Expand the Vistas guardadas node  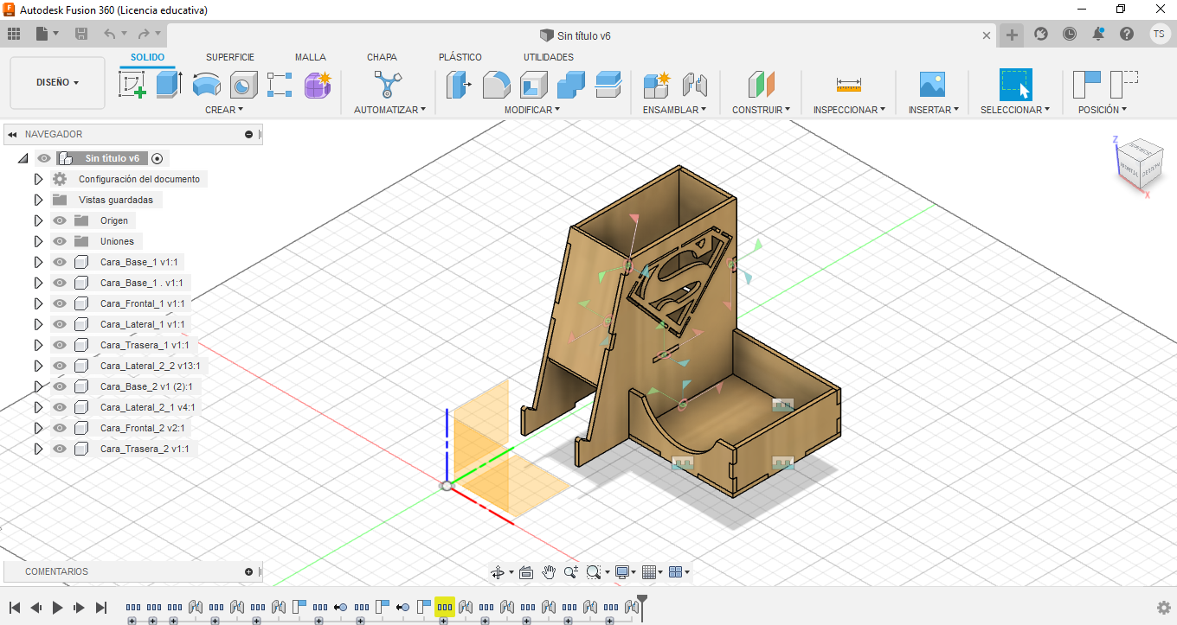click(x=38, y=200)
